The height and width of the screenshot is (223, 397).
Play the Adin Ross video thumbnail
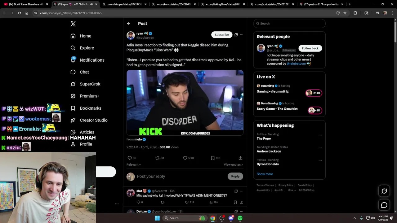click(x=185, y=103)
